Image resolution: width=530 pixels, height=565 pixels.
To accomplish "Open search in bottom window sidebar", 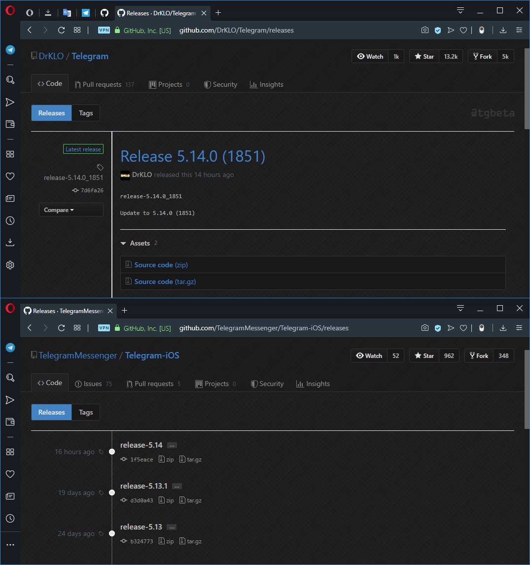I will [x=10, y=378].
